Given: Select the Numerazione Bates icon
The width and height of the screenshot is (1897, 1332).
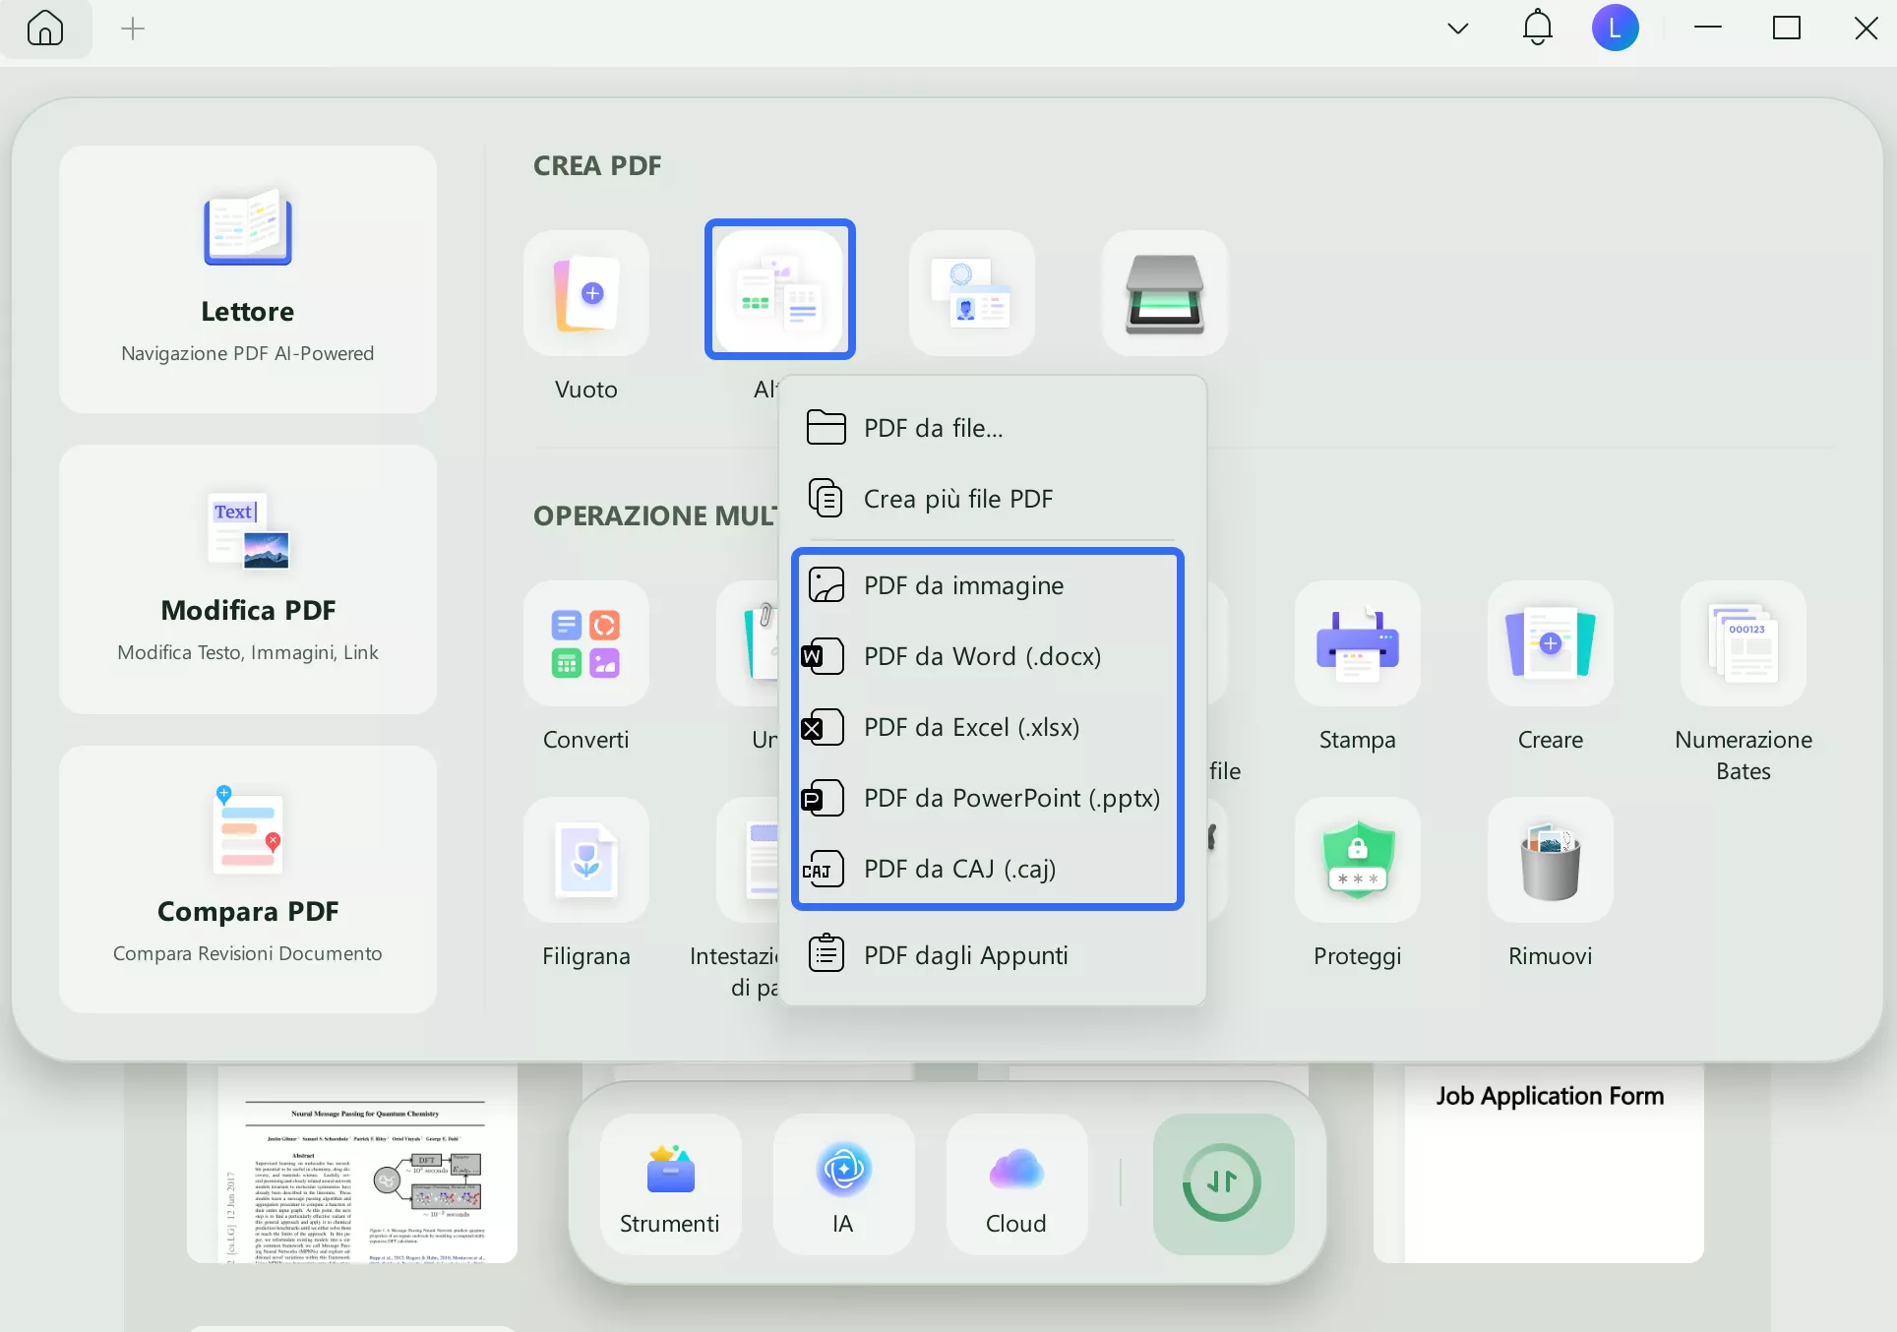Looking at the screenshot, I should (1743, 643).
